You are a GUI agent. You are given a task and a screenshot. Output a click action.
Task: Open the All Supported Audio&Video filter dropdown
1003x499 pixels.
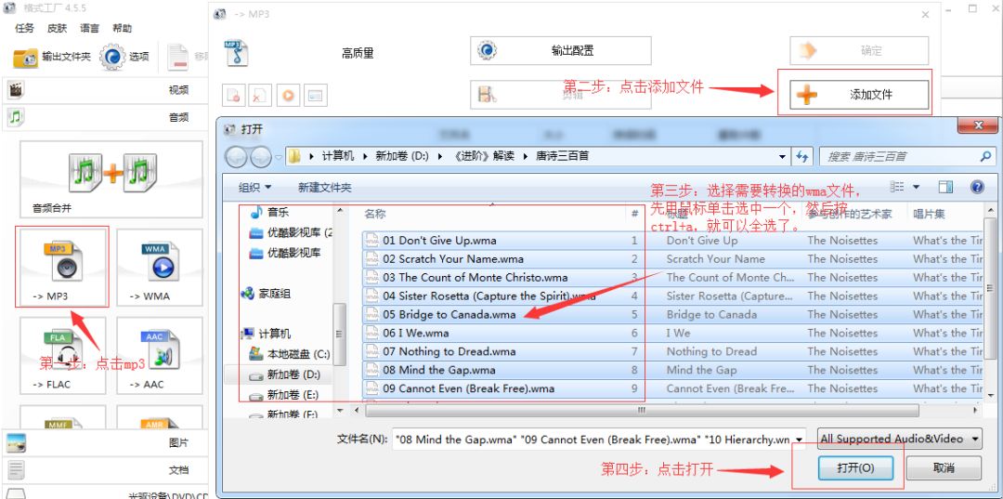tap(899, 439)
